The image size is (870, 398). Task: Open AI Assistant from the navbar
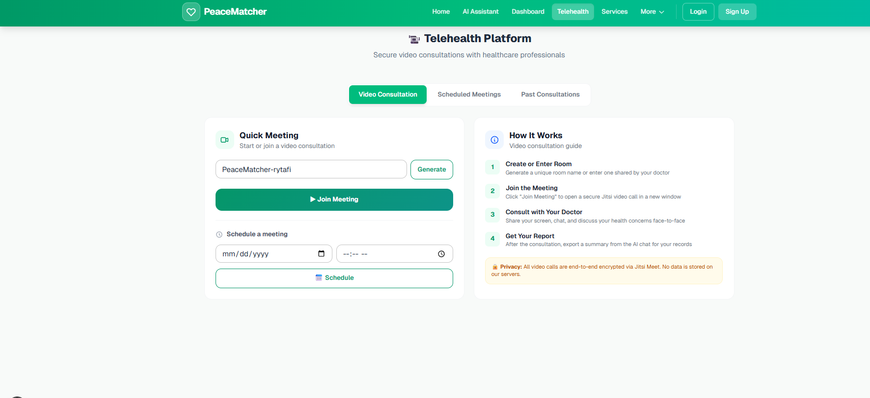click(x=481, y=12)
